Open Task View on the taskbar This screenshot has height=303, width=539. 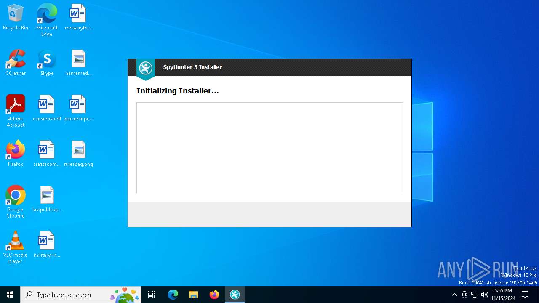(x=152, y=295)
